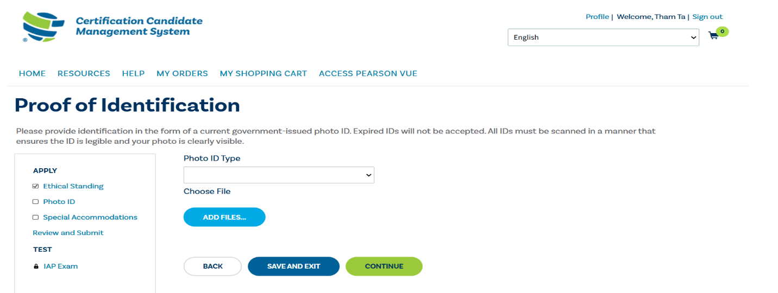Open the shopping cart icon
Image resolution: width=778 pixels, height=293 pixels.
tap(713, 36)
